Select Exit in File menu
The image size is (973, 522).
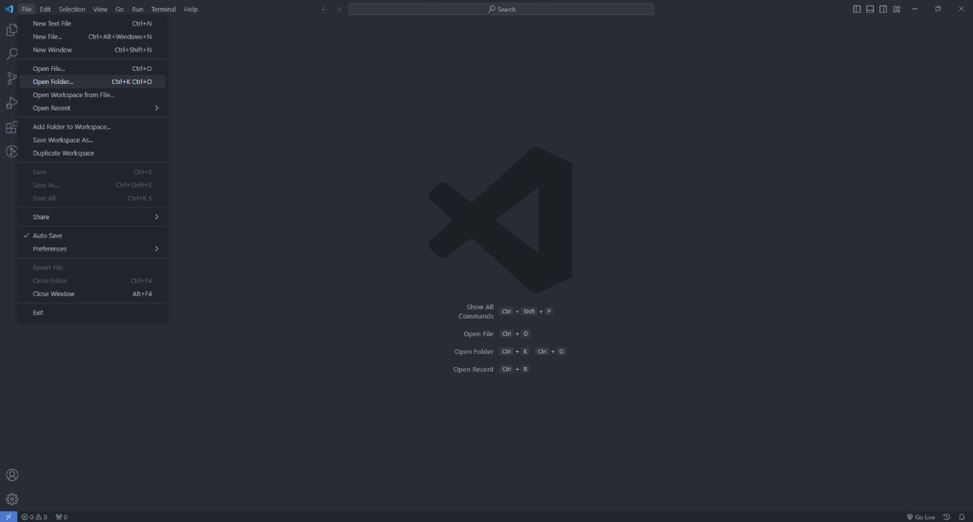[92, 313]
